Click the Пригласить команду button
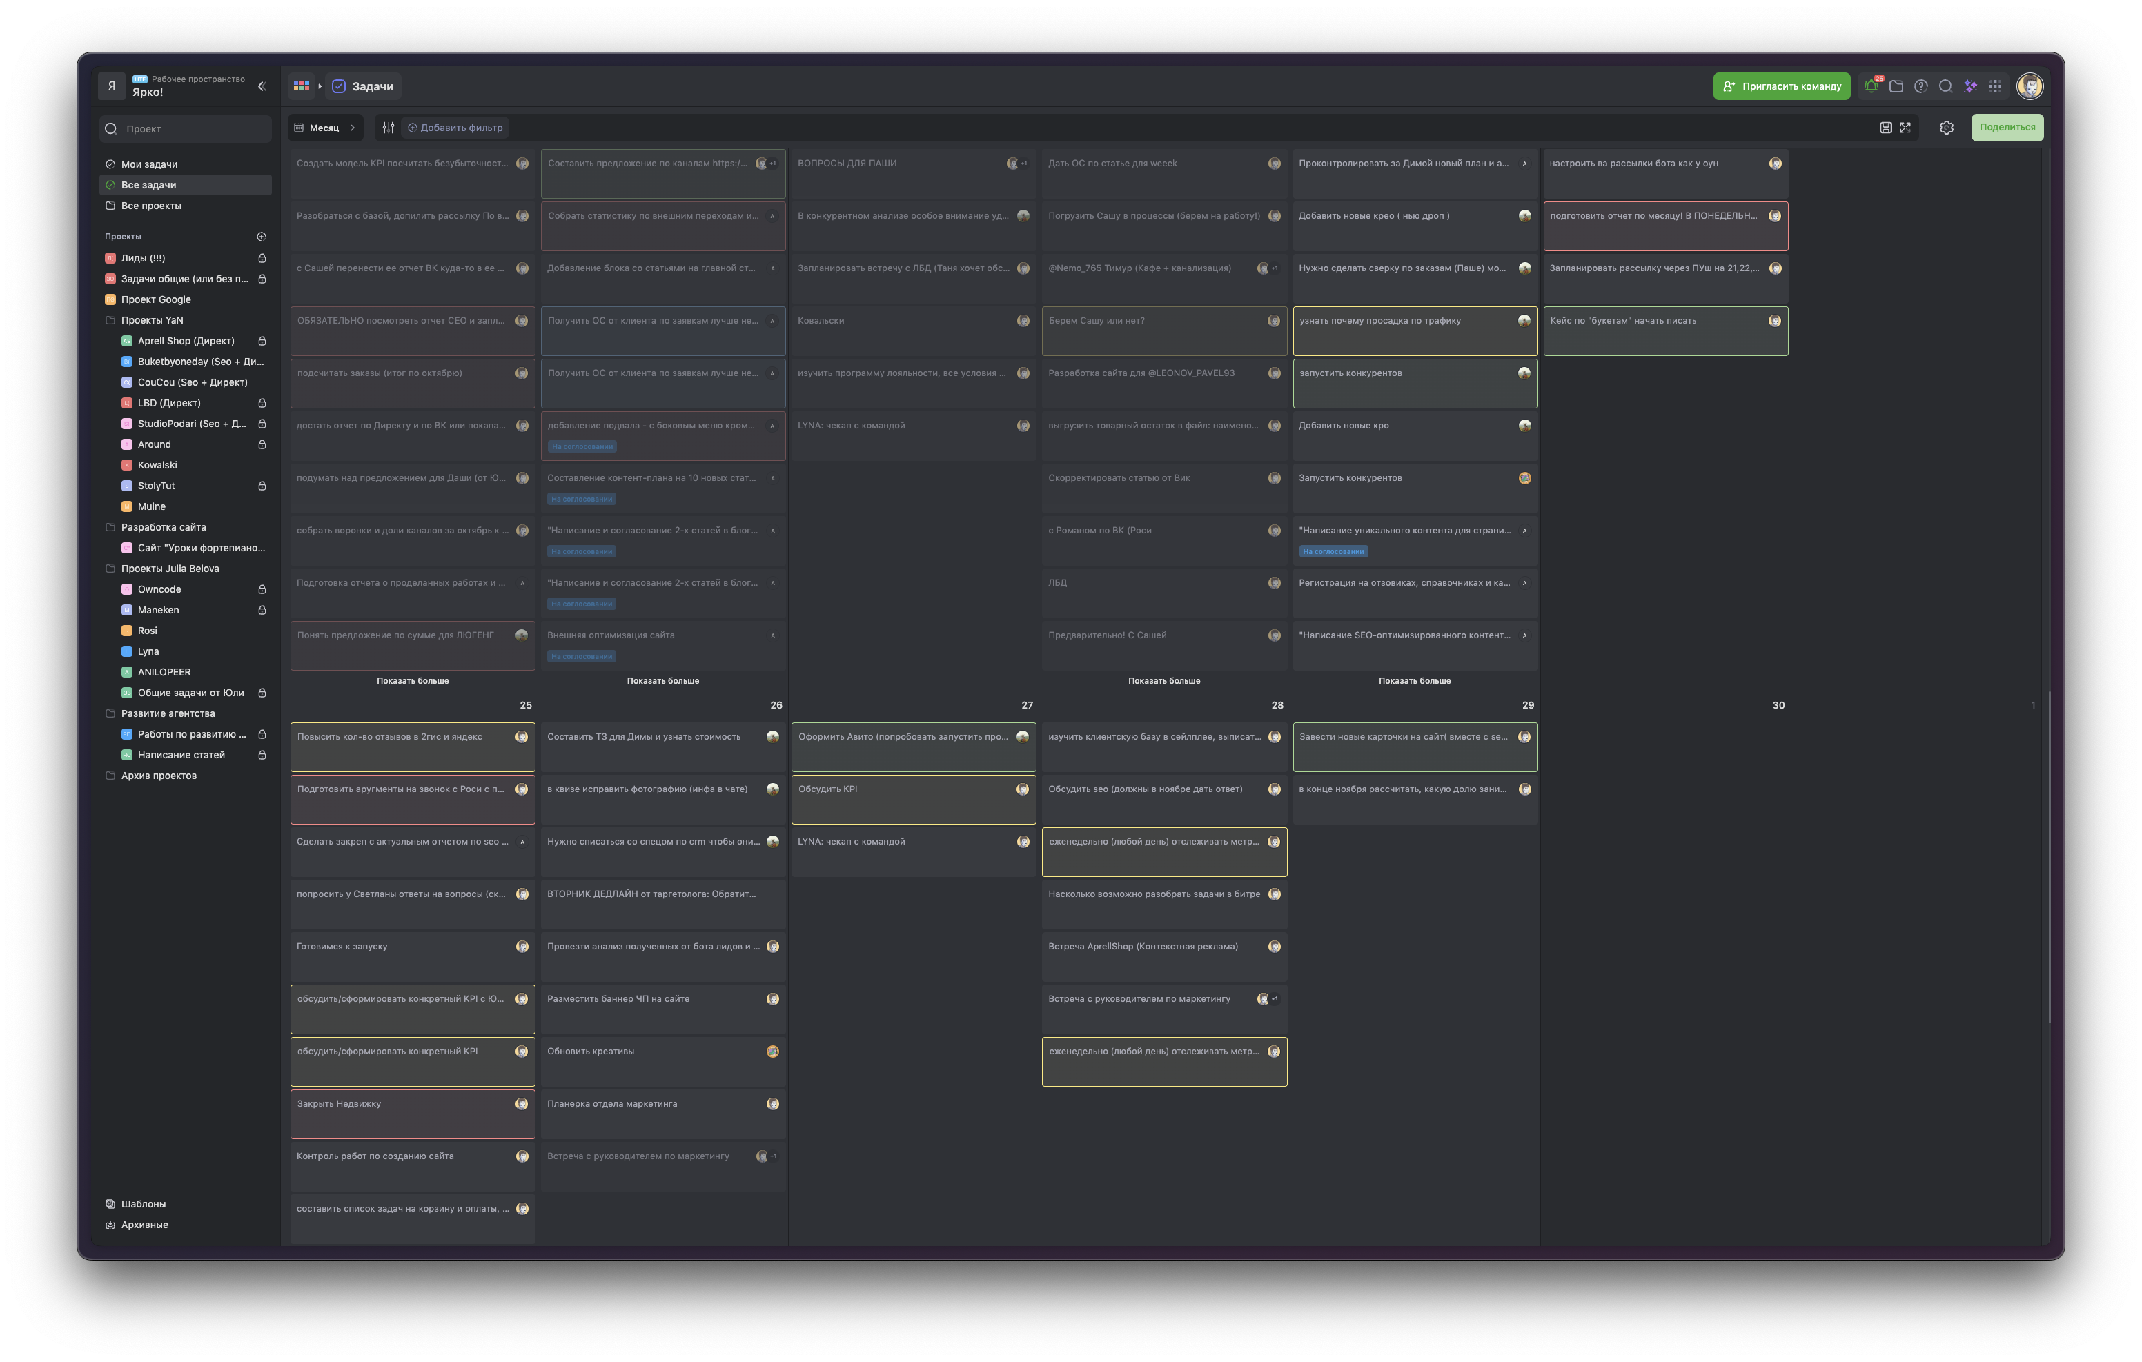The image size is (2142, 1362). [x=1781, y=86]
